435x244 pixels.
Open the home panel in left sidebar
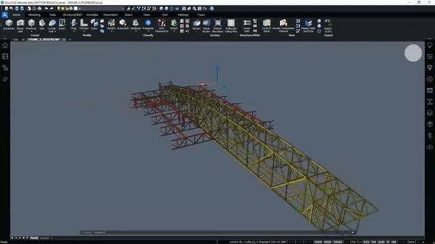[x=5, y=45]
